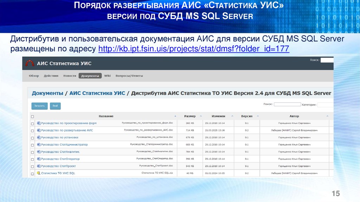Select the Документы tab

[90, 76]
